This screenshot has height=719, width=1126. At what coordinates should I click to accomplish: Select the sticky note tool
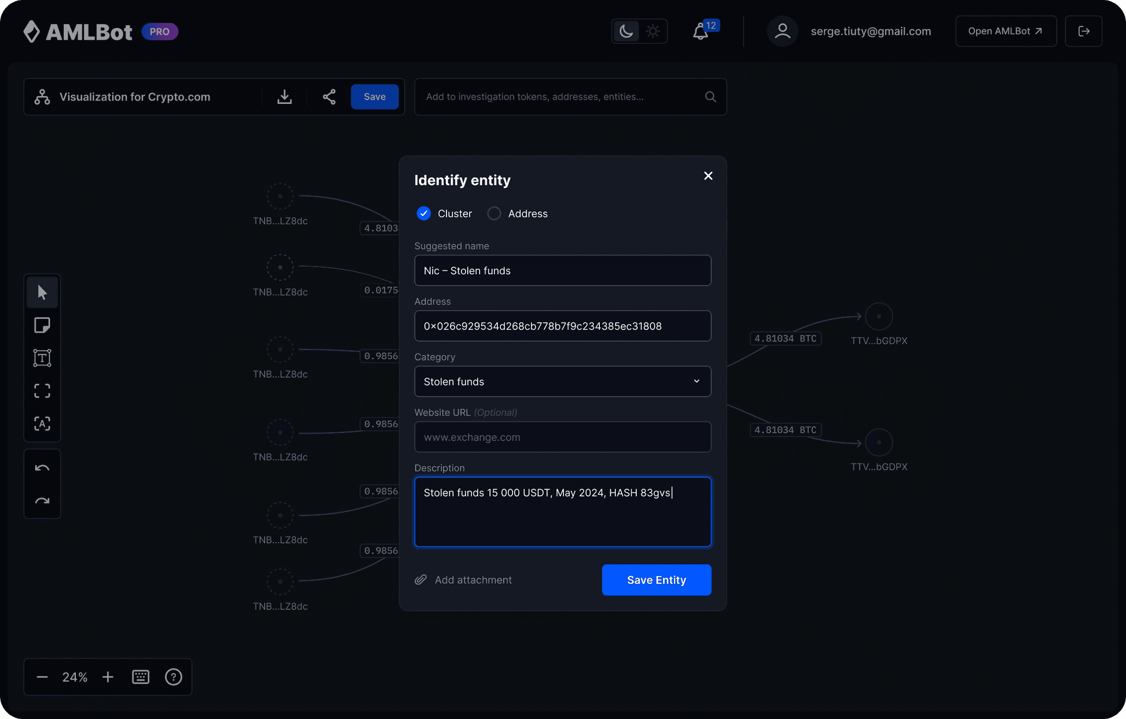42,325
